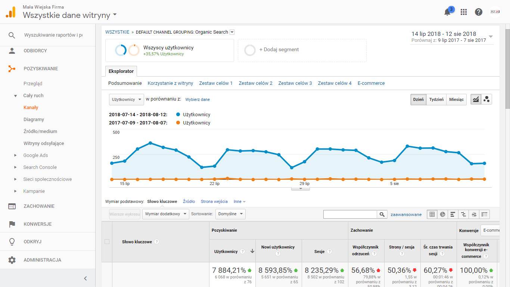Click the zaawansowane filter link
This screenshot has width=510, height=287.
(x=406, y=215)
